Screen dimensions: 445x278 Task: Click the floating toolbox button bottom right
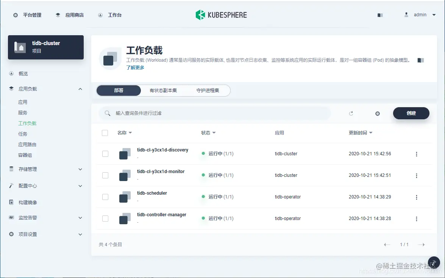(434, 263)
